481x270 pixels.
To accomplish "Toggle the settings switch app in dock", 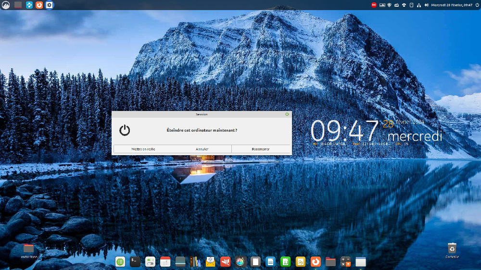I will point(150,262).
